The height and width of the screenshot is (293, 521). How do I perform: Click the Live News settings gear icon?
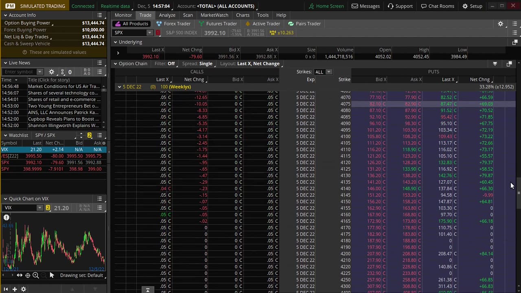coord(51,72)
